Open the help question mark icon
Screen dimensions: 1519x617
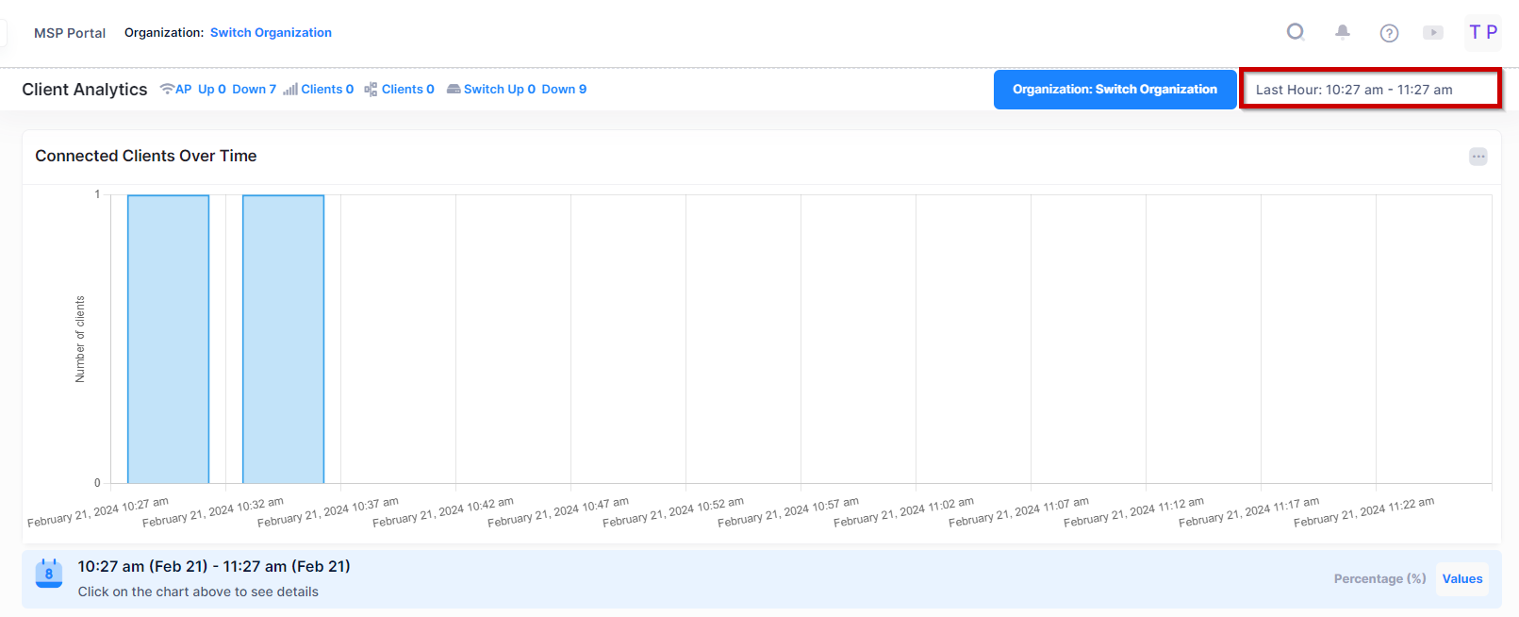pos(1389,33)
